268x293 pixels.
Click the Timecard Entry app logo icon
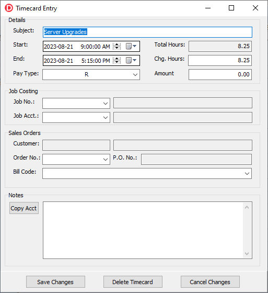coord(9,8)
